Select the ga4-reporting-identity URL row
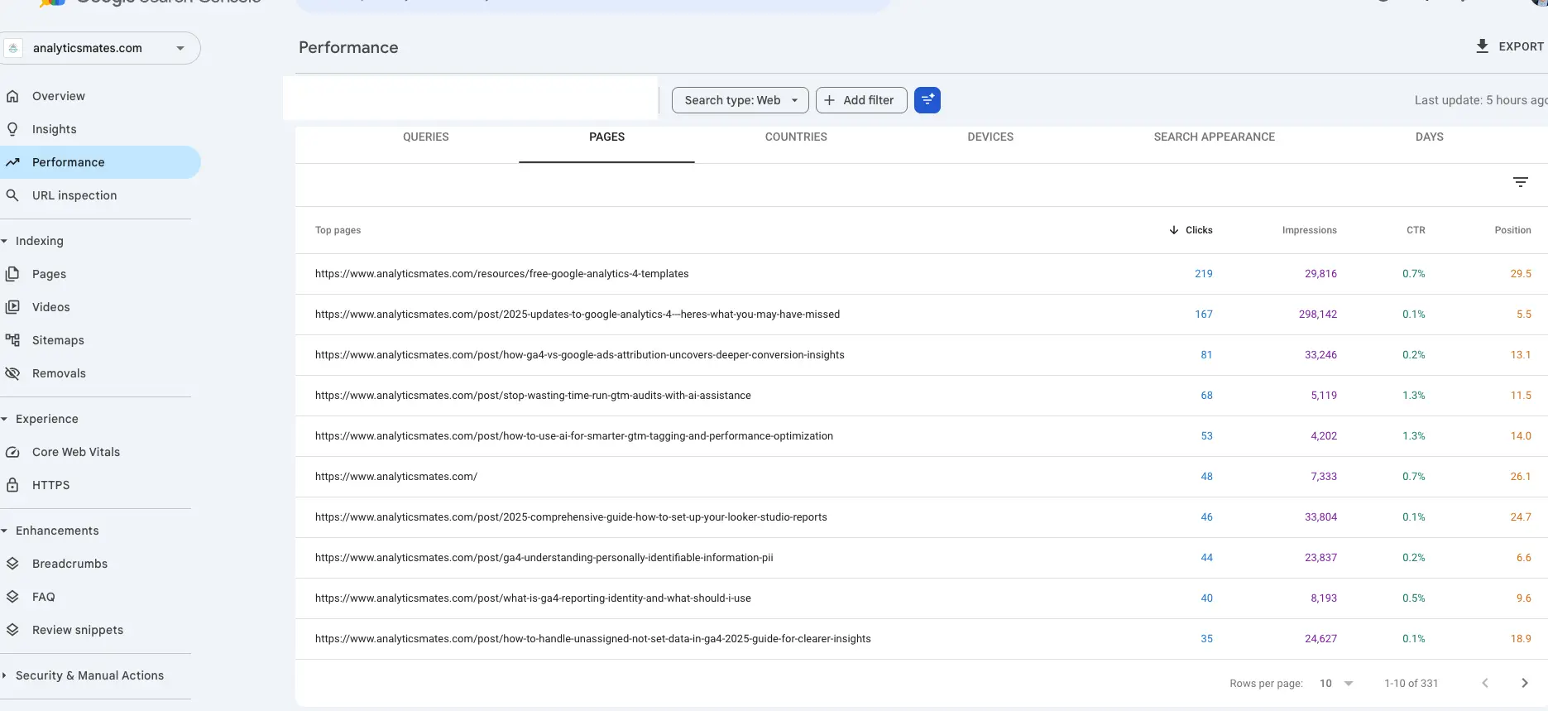The image size is (1548, 711). [922, 598]
